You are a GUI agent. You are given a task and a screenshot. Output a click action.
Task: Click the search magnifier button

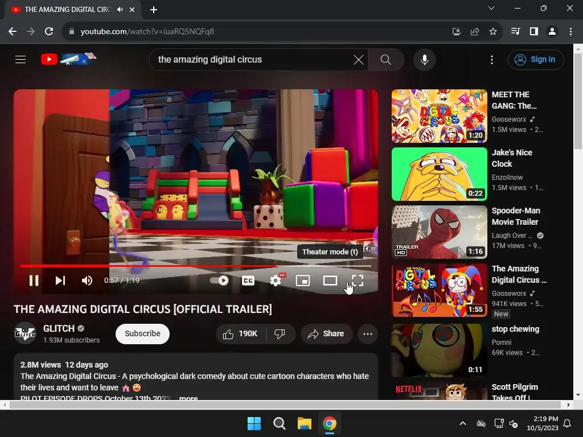(x=385, y=60)
